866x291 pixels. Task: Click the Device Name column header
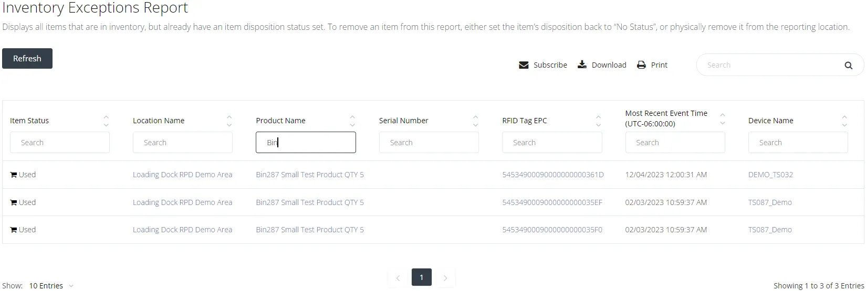770,121
